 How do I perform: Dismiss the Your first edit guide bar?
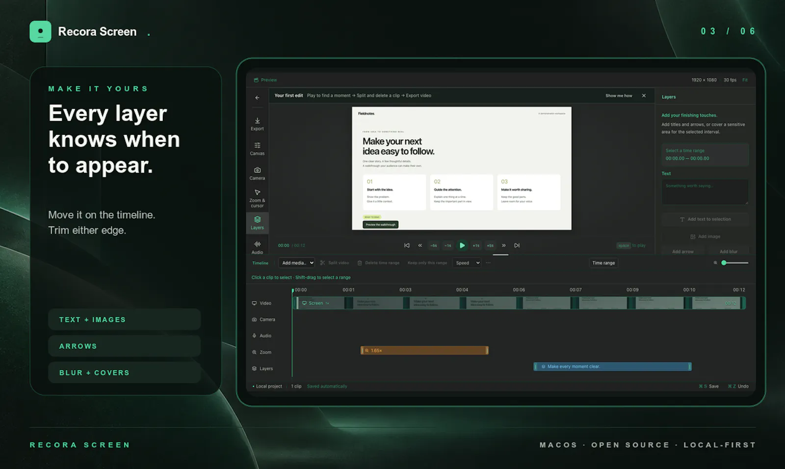point(644,96)
